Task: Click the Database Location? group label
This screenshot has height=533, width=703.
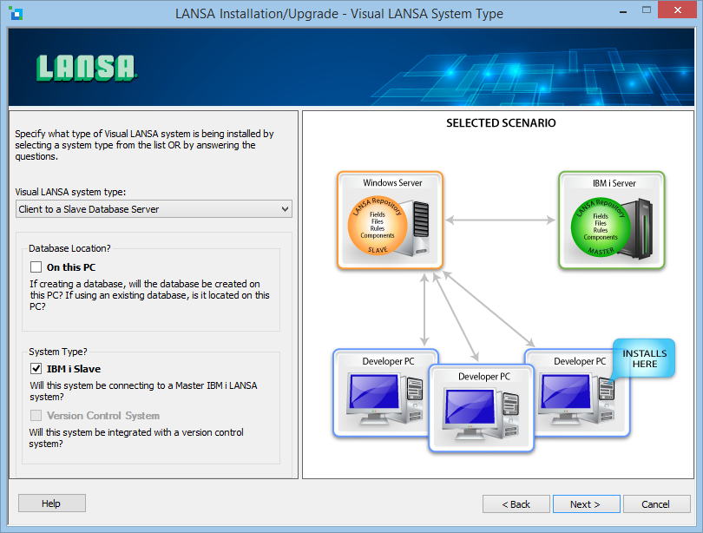Action: point(69,248)
